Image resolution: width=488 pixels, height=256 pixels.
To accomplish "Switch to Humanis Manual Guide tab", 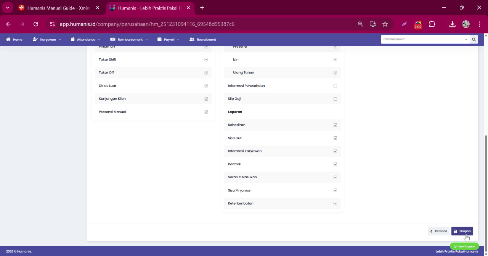I will pos(58,8).
